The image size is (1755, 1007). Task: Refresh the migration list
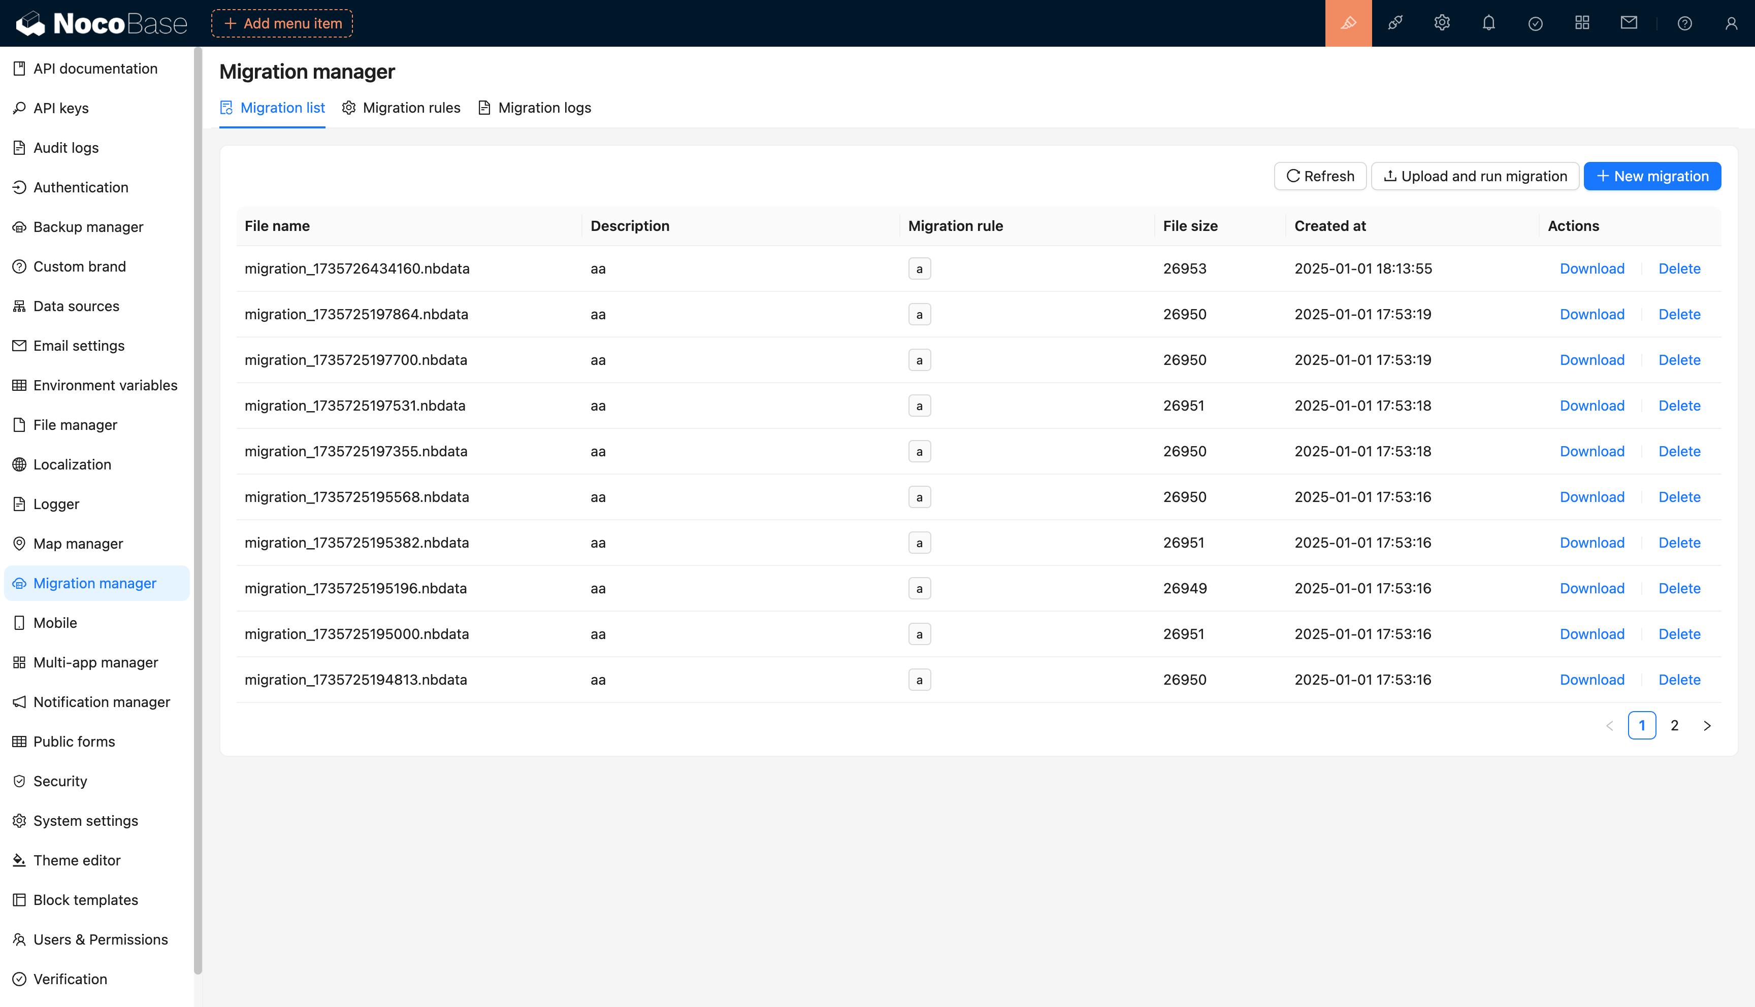point(1320,176)
